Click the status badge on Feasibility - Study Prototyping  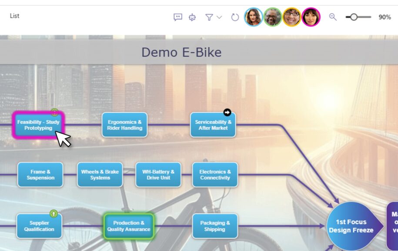click(x=54, y=112)
